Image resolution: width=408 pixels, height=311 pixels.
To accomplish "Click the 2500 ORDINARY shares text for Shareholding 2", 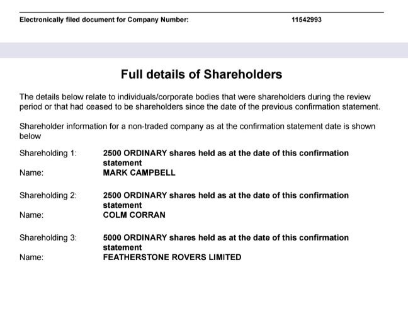I will (x=135, y=195).
